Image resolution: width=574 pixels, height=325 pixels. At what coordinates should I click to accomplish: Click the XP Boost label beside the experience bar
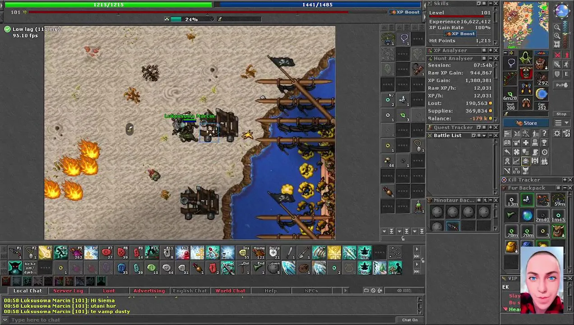point(406,12)
